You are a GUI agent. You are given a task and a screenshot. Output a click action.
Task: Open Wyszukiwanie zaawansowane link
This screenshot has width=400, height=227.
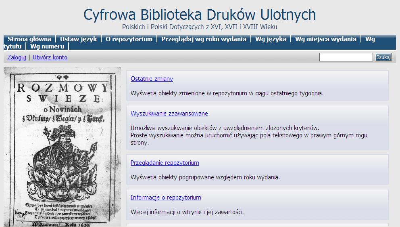point(169,113)
